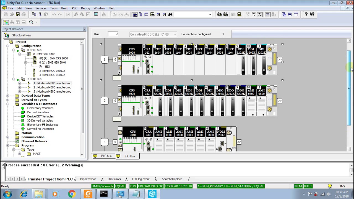Click the ... button under rack 1
Image resolution: width=354 pixels, height=199 pixels.
pyautogui.click(x=117, y=78)
